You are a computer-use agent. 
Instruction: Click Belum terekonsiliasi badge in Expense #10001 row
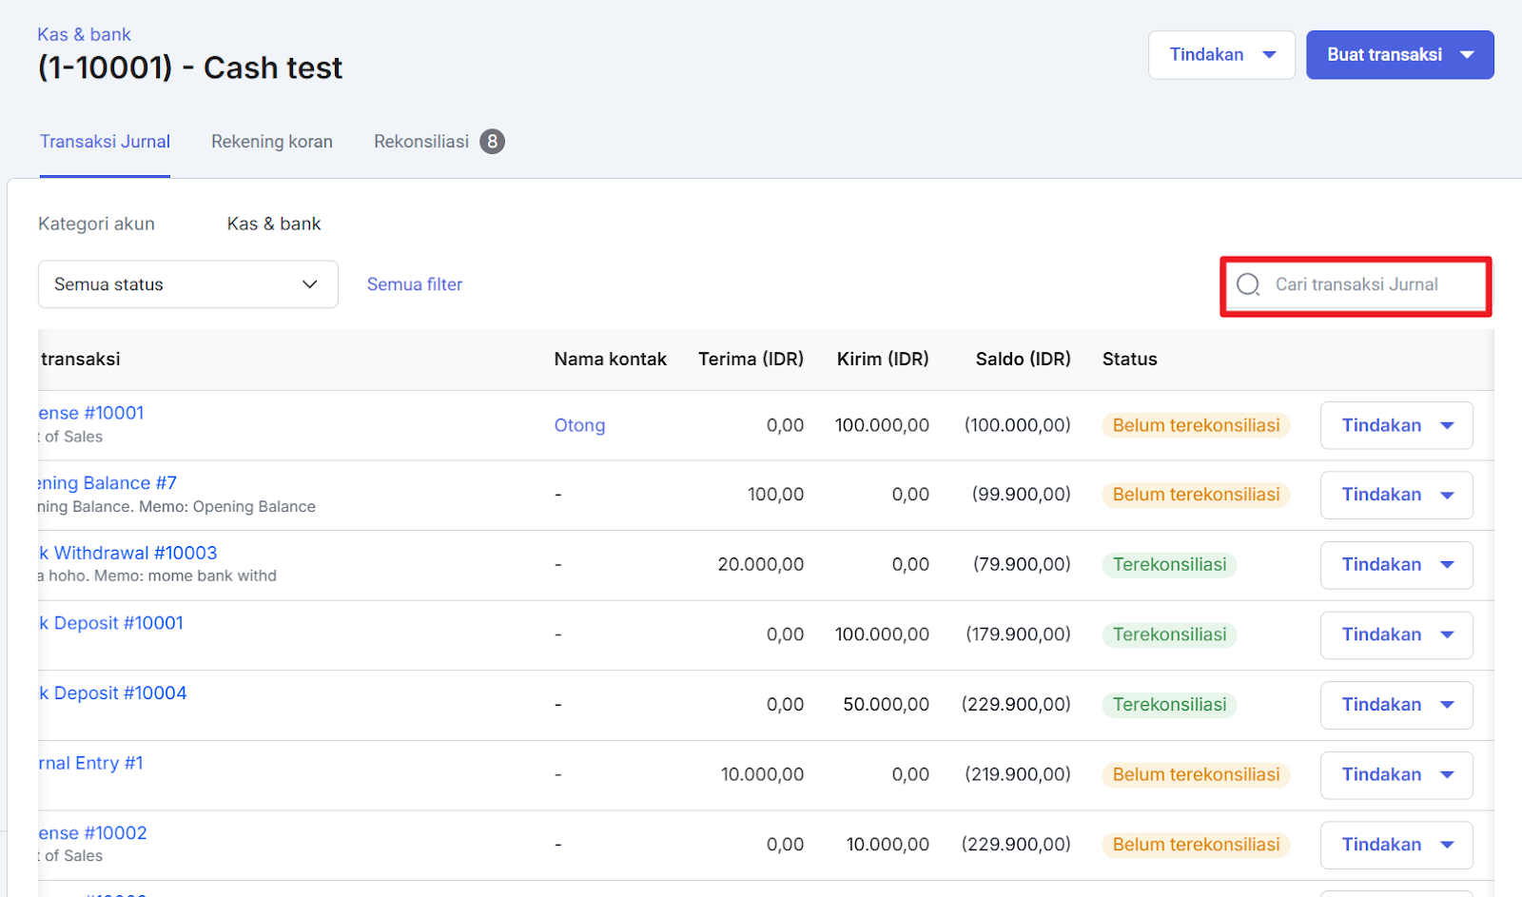[x=1196, y=425]
